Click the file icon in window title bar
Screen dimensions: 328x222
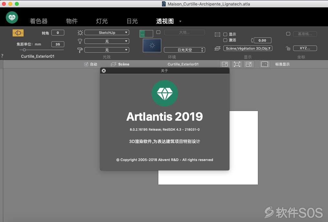164,4
